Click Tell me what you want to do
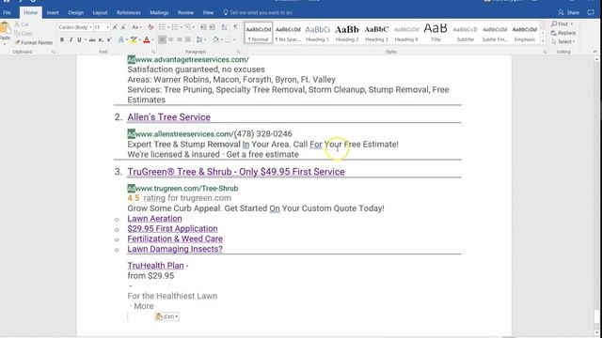This screenshot has width=602, height=338. coord(258,12)
